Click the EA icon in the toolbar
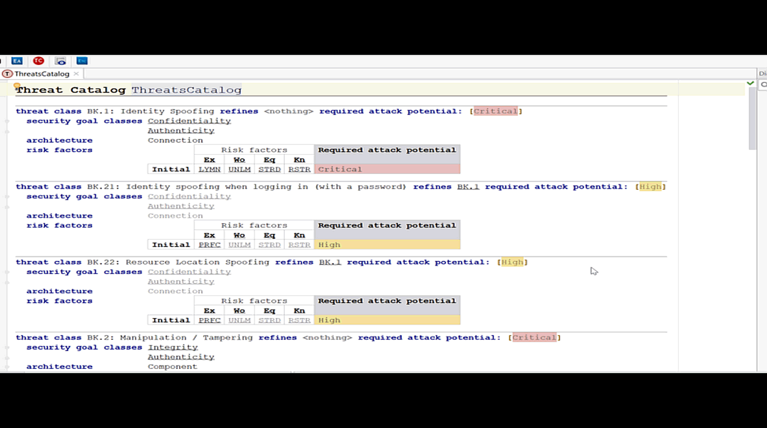The image size is (767, 428). point(17,61)
